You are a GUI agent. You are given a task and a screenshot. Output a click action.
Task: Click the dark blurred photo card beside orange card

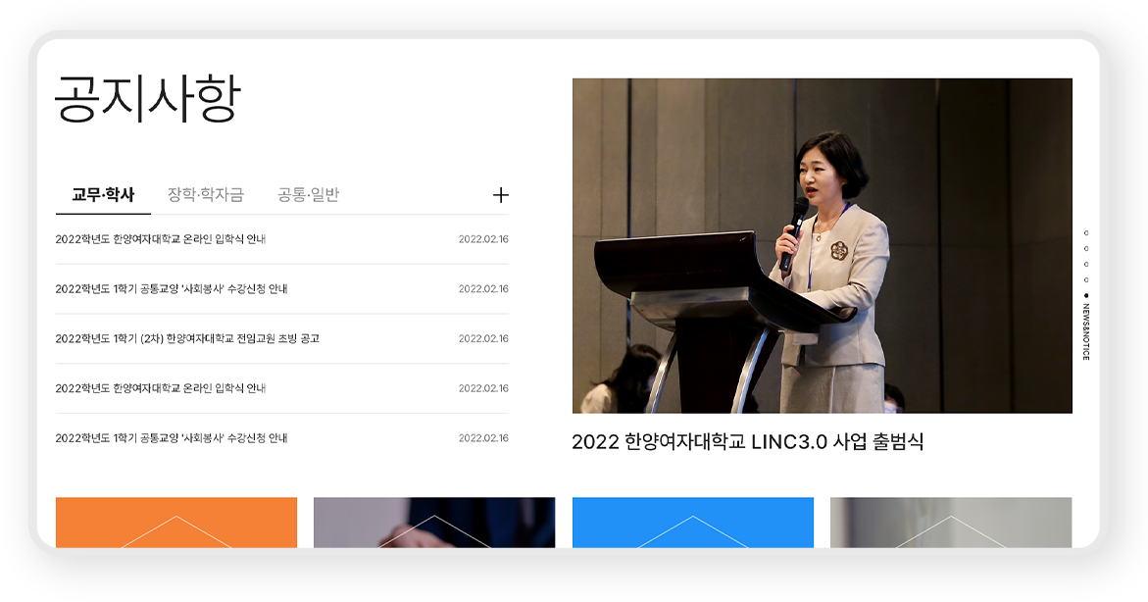(434, 523)
